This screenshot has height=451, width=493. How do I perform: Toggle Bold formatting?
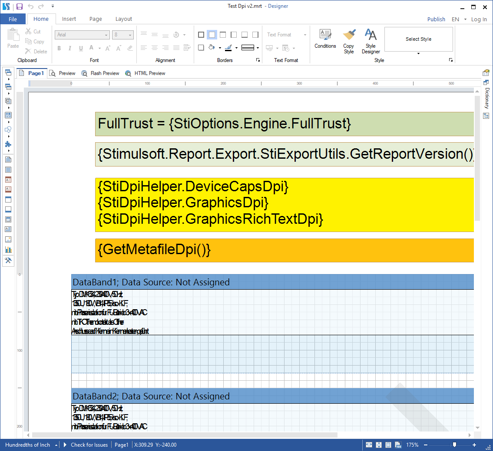(59, 48)
